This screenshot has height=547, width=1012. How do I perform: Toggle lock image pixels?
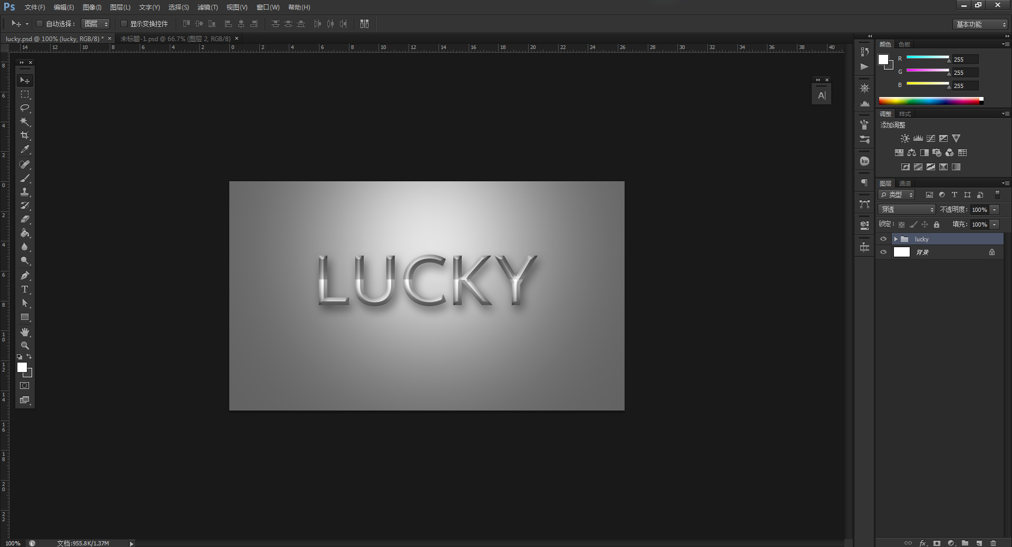pyautogui.click(x=913, y=224)
